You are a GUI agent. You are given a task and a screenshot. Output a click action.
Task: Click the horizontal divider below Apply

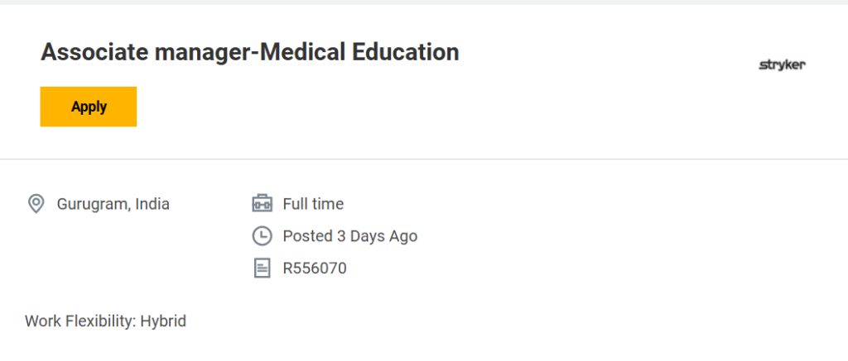424,159
